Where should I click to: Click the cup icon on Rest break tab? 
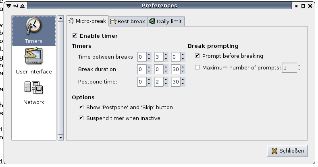tap(113, 21)
